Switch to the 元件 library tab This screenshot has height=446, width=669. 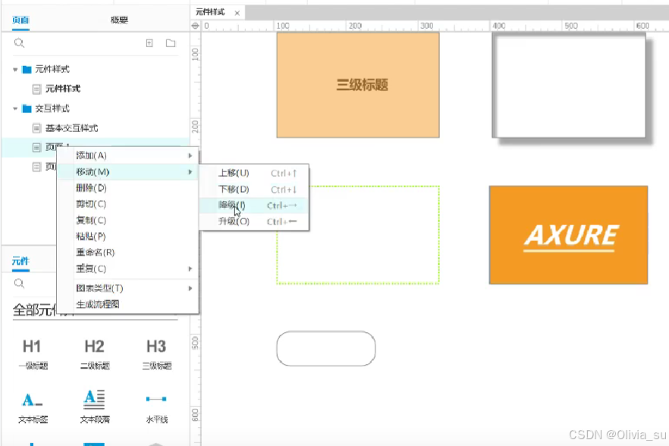coord(20,261)
